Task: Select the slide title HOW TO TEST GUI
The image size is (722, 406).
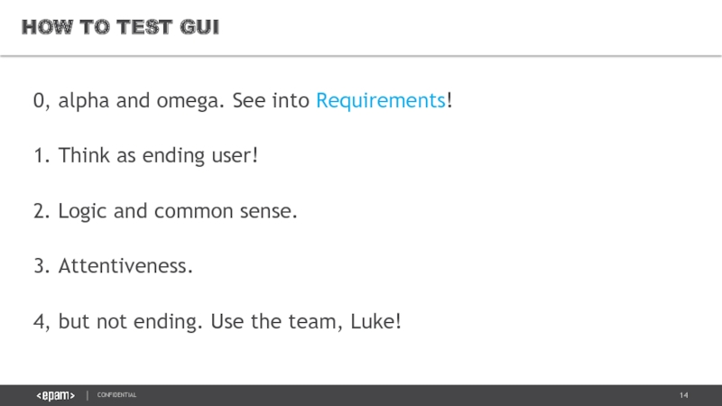Action: [x=120, y=28]
